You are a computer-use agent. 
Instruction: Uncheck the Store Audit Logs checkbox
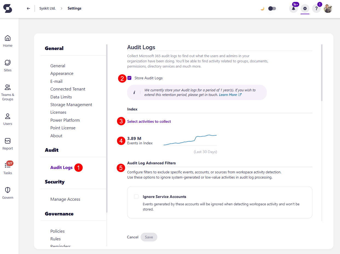pyautogui.click(x=129, y=78)
